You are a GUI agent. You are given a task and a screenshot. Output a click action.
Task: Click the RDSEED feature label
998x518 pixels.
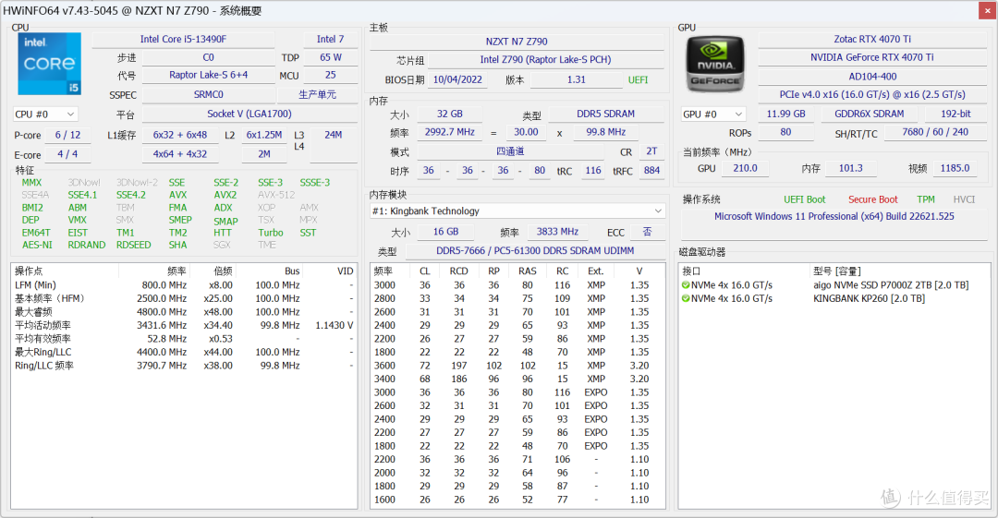(134, 245)
